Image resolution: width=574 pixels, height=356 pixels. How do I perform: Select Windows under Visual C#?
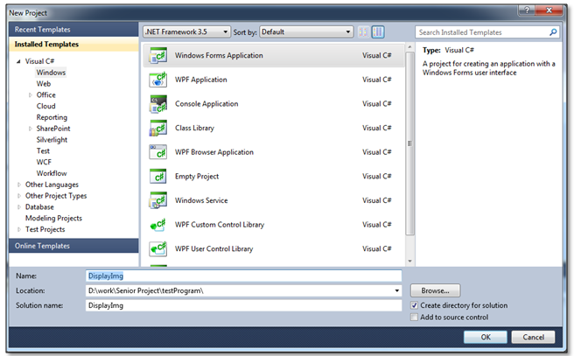(x=51, y=73)
